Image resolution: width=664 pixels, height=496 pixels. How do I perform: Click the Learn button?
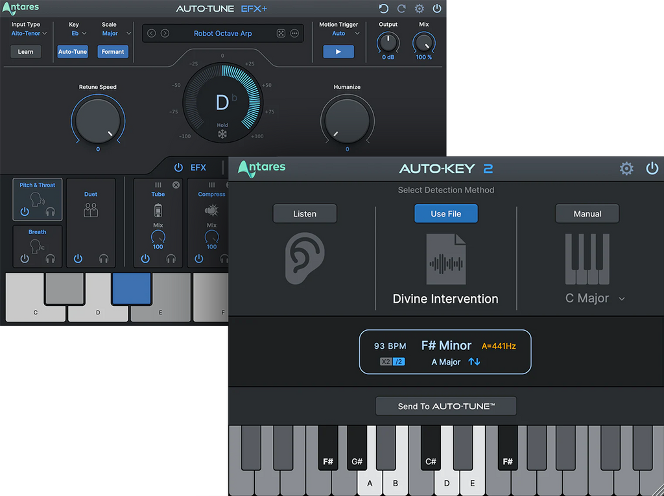pos(25,52)
